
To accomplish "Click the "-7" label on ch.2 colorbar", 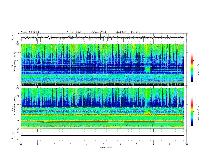I will click(x=195, y=126).
